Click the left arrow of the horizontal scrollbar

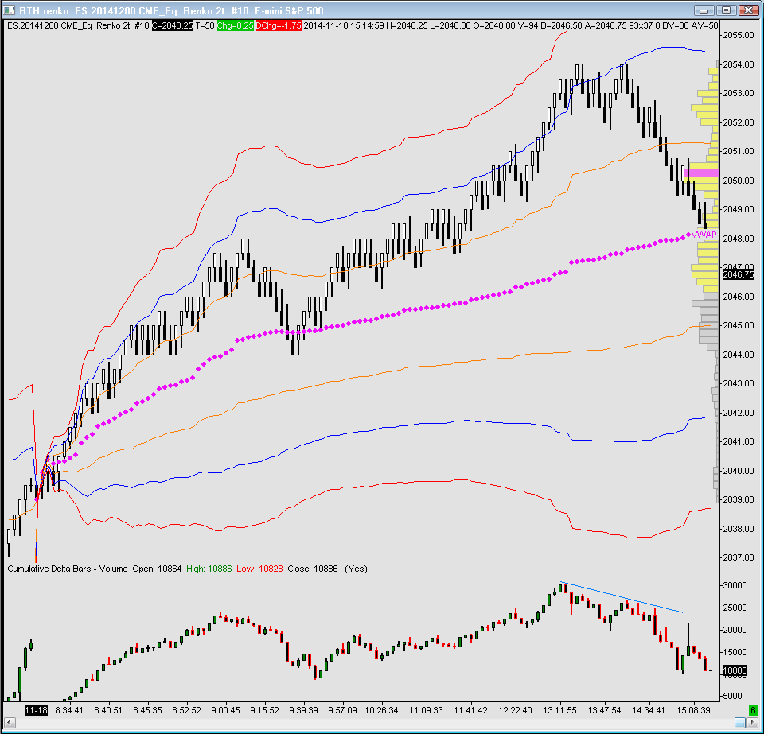click(9, 723)
